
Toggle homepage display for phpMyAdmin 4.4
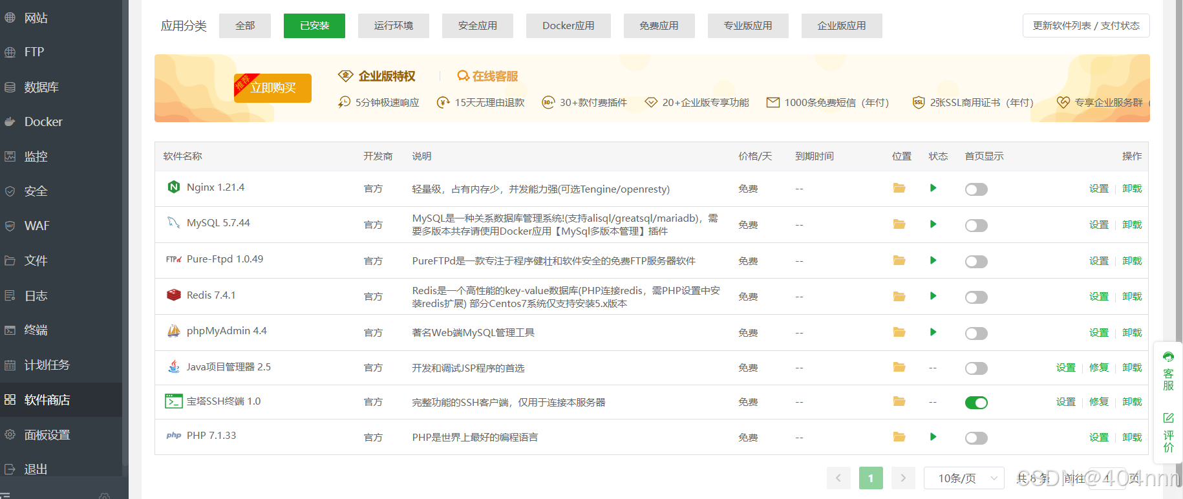point(976,334)
